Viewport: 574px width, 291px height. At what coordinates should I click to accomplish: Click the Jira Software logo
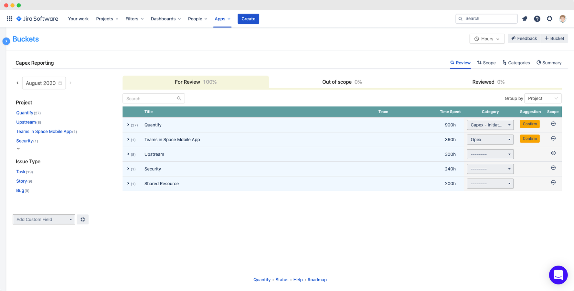click(x=37, y=19)
